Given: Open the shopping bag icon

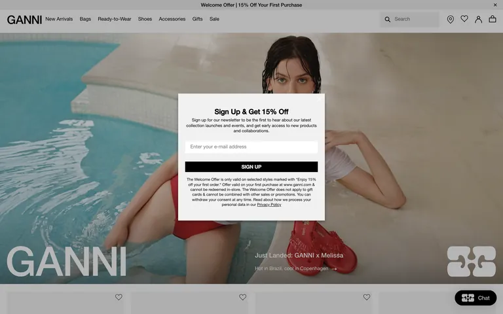Looking at the screenshot, I should click(x=493, y=19).
